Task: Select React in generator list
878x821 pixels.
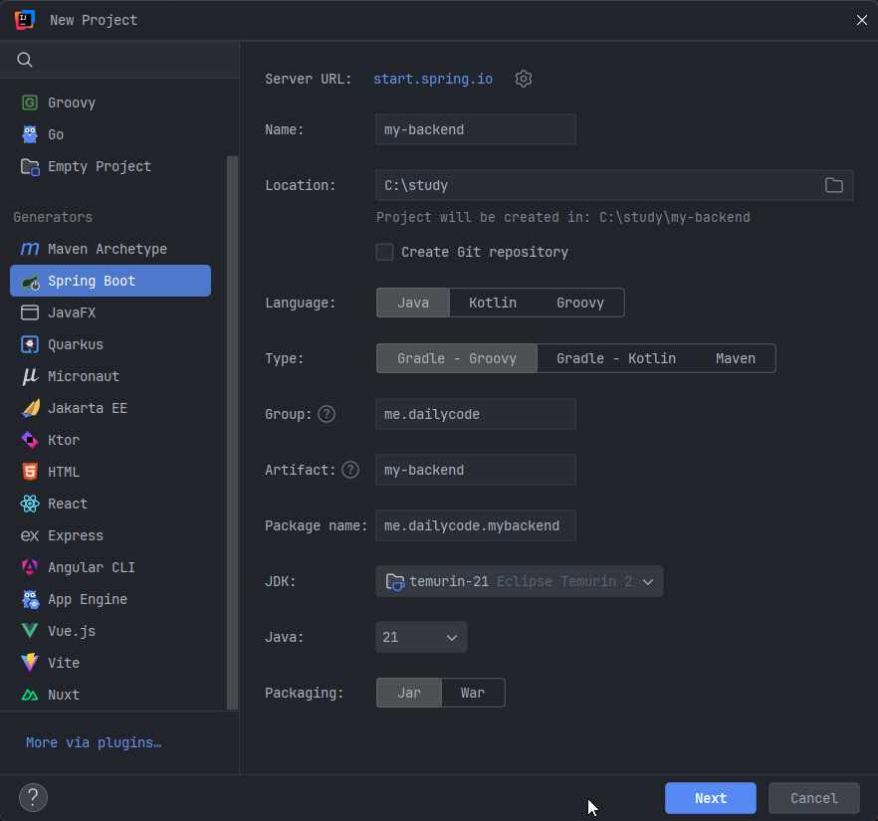Action: 110,505
